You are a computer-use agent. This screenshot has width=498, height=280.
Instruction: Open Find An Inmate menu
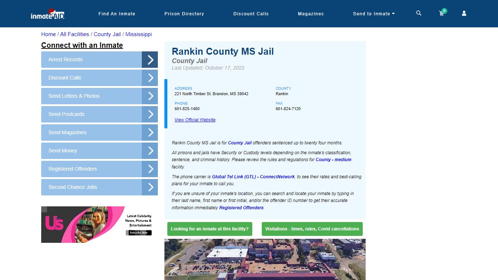pyautogui.click(x=117, y=14)
